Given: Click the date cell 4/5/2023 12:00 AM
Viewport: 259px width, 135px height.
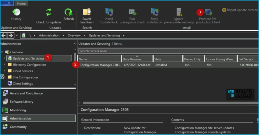Looking at the screenshot, I should [137, 65].
